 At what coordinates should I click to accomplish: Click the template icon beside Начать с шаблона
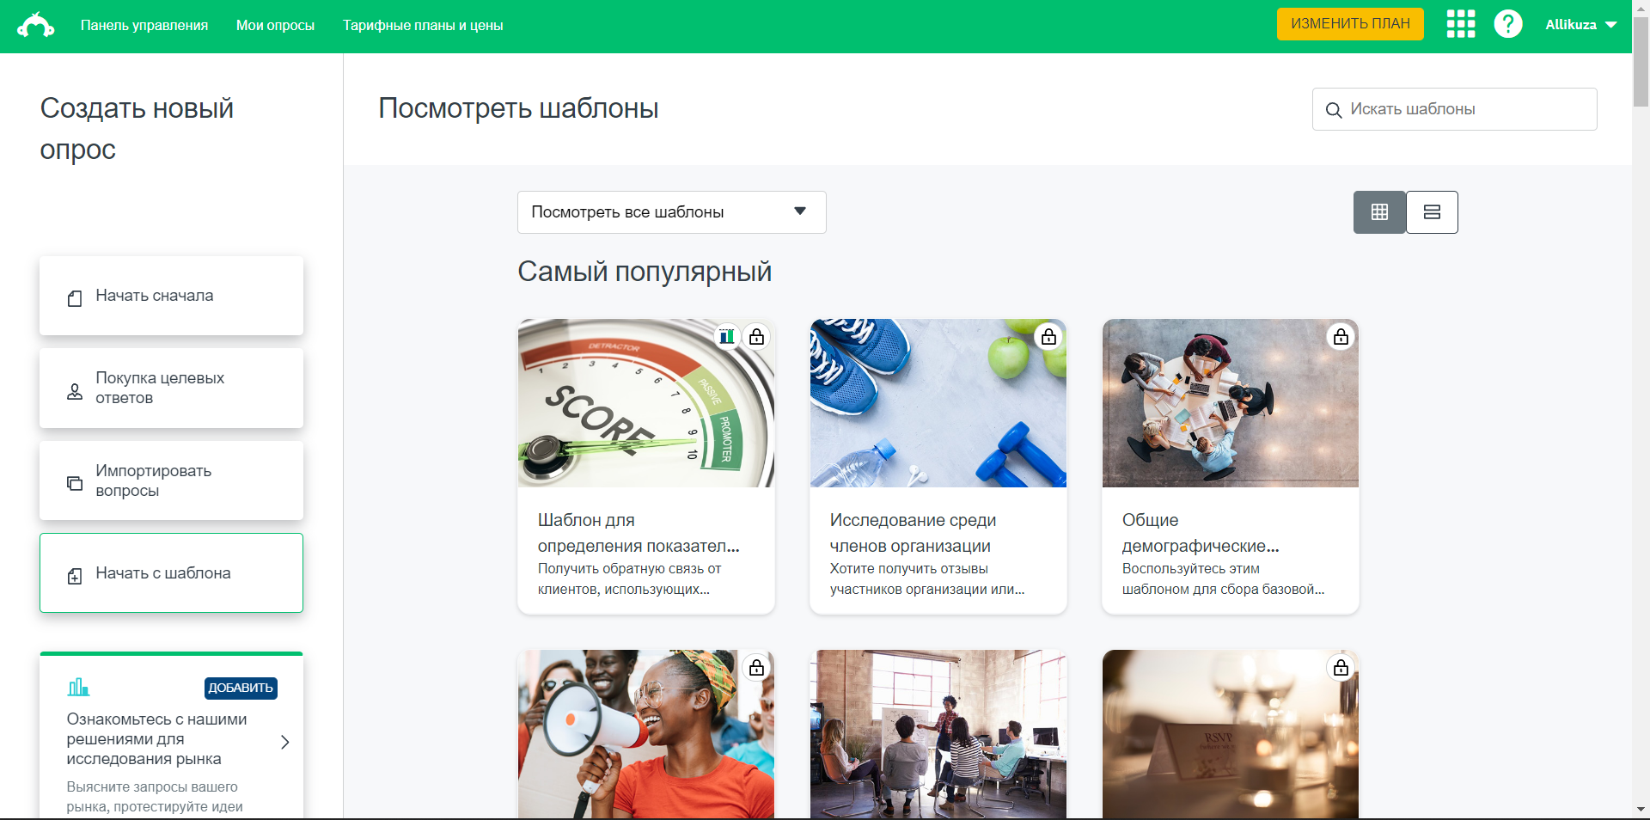click(x=75, y=576)
